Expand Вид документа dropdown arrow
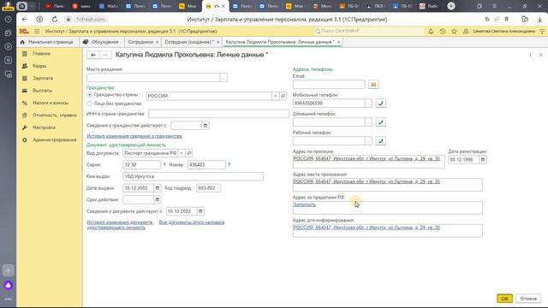Viewport: 548px width, 308px height. coord(182,153)
